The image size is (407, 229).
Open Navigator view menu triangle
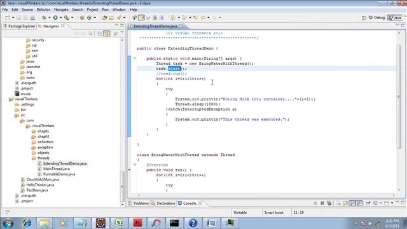122,33
